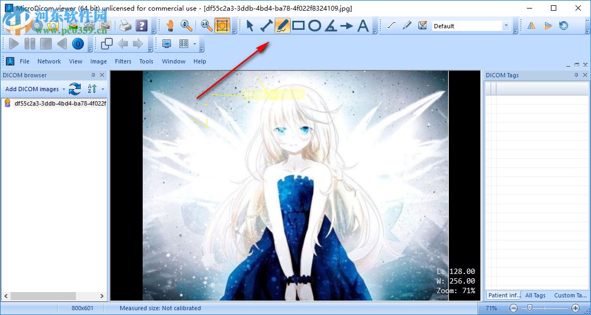The height and width of the screenshot is (315, 591).
Task: Switch to Custom Tags tab
Action: pyautogui.click(x=570, y=295)
